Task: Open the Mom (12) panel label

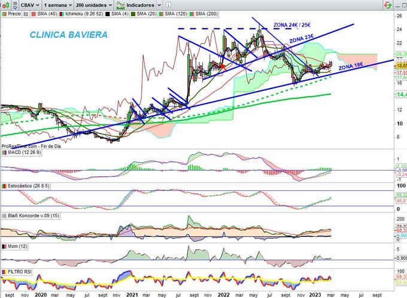Action: [x=17, y=246]
